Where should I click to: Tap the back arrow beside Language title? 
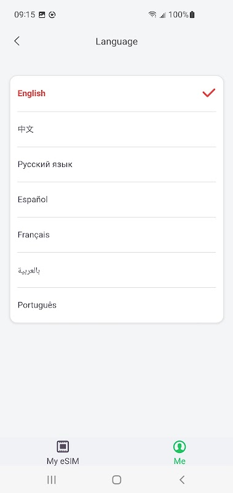coord(17,41)
